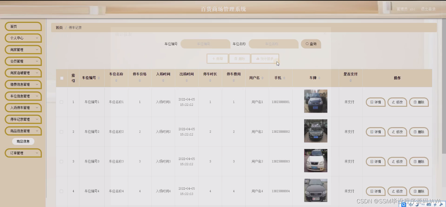Expand the 订单管理 sidebar menu
This screenshot has height=207, width=446.
pyautogui.click(x=23, y=153)
